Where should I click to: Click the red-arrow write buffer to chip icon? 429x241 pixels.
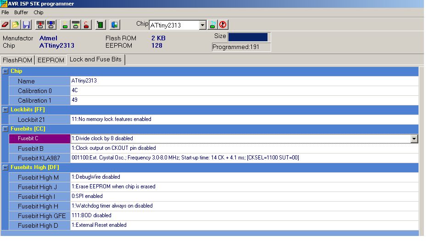(x=40, y=25)
